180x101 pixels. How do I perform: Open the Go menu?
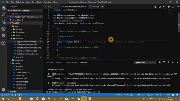point(33,2)
